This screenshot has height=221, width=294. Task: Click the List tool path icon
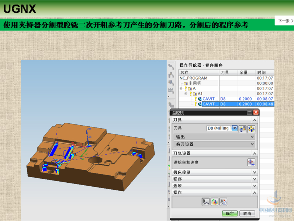coord(223,201)
